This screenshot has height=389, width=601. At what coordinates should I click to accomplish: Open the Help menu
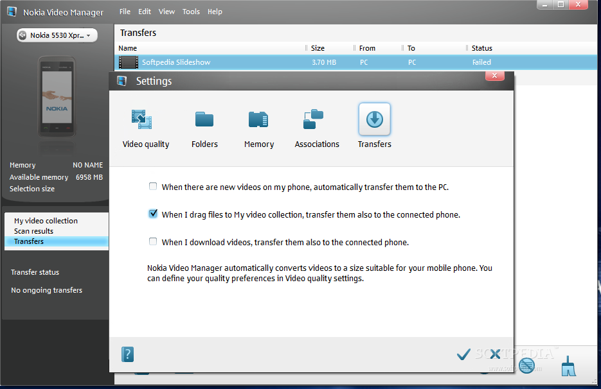click(215, 12)
